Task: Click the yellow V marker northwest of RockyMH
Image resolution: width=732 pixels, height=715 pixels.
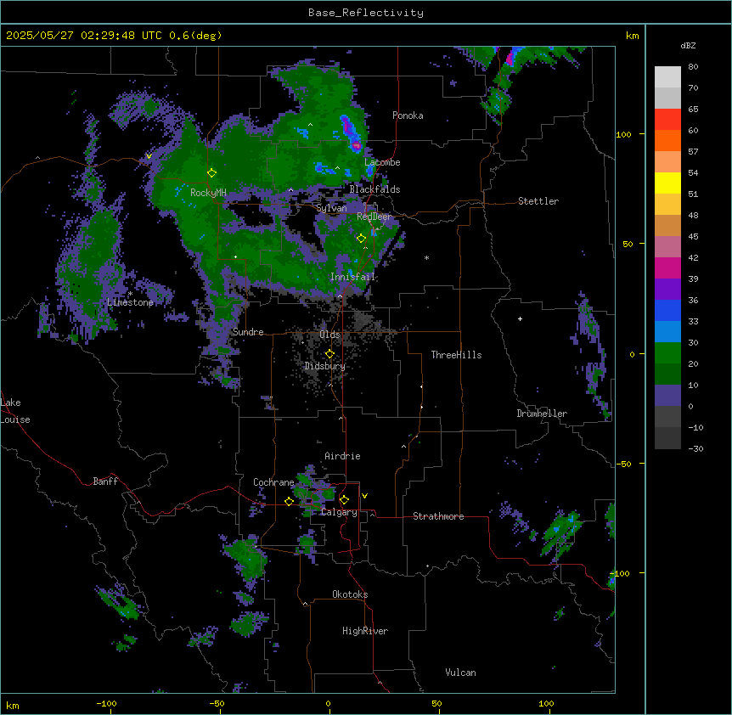Action: pos(149,156)
